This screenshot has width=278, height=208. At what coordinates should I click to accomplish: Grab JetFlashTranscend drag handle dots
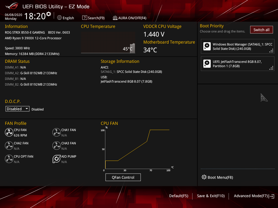tap(271, 68)
